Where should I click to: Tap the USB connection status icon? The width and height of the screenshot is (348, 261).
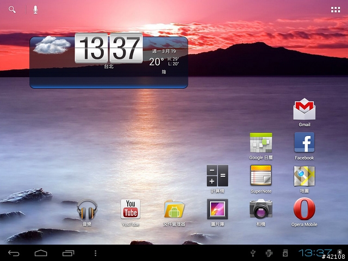click(x=253, y=253)
